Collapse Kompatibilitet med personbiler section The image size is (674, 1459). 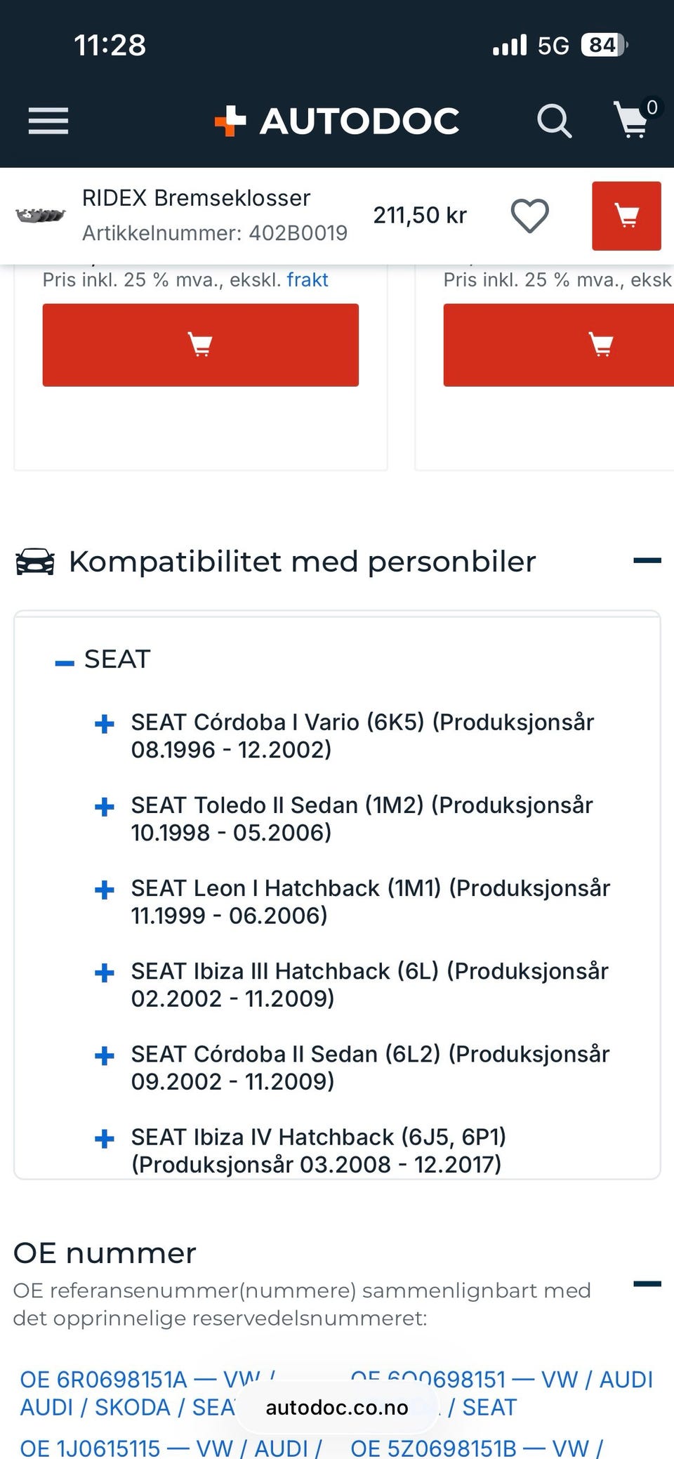[x=647, y=560]
